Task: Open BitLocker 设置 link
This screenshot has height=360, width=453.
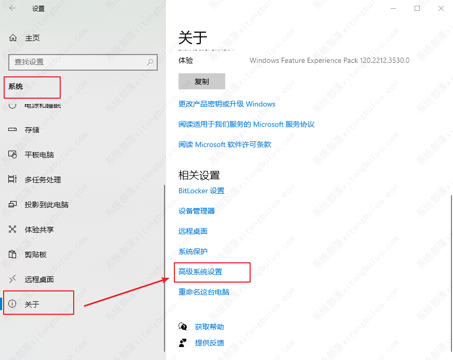Action: pyautogui.click(x=201, y=191)
